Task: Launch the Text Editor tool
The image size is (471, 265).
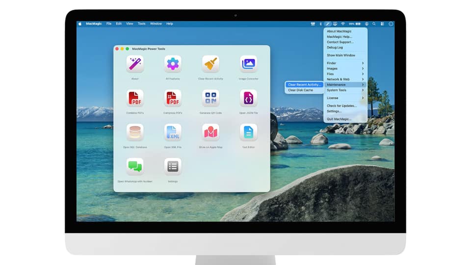Action: (x=248, y=132)
